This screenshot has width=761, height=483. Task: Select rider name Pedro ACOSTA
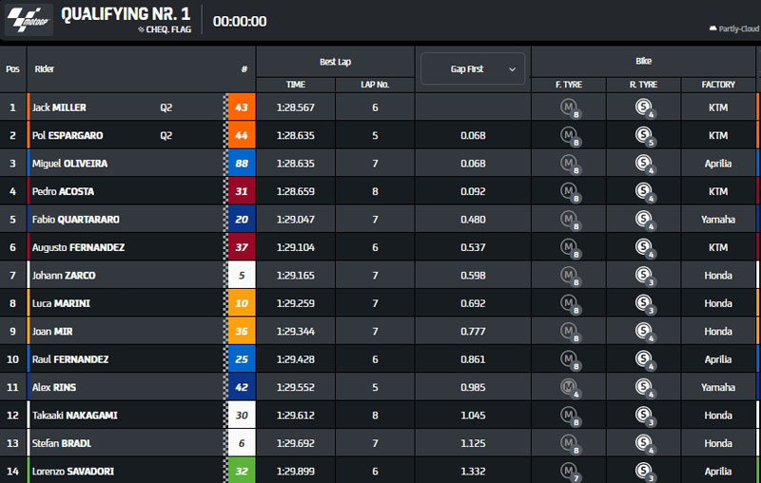pos(63,191)
